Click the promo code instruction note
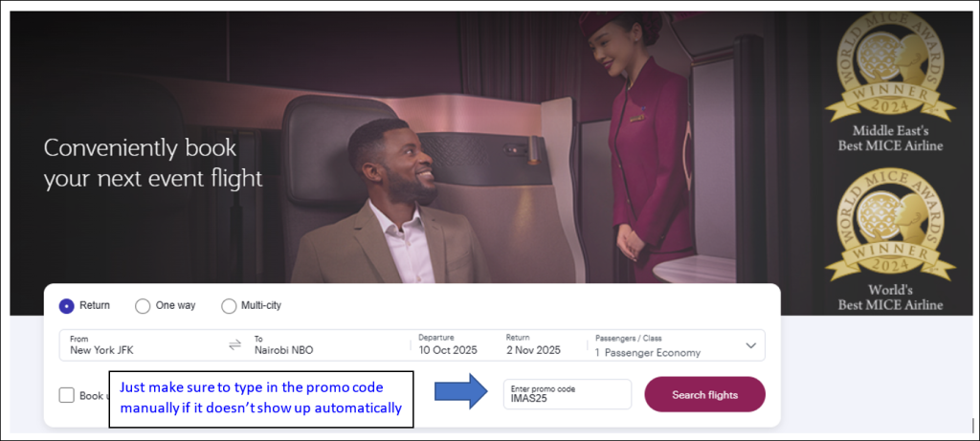 (x=260, y=399)
